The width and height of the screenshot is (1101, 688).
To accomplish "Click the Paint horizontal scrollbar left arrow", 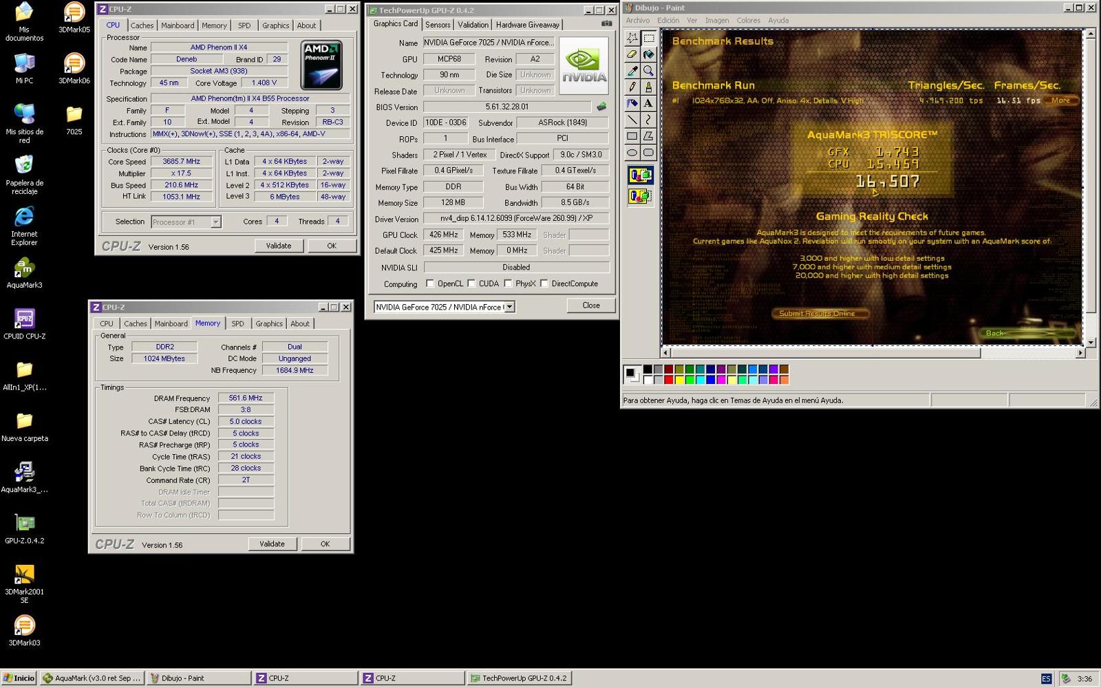I will (665, 353).
